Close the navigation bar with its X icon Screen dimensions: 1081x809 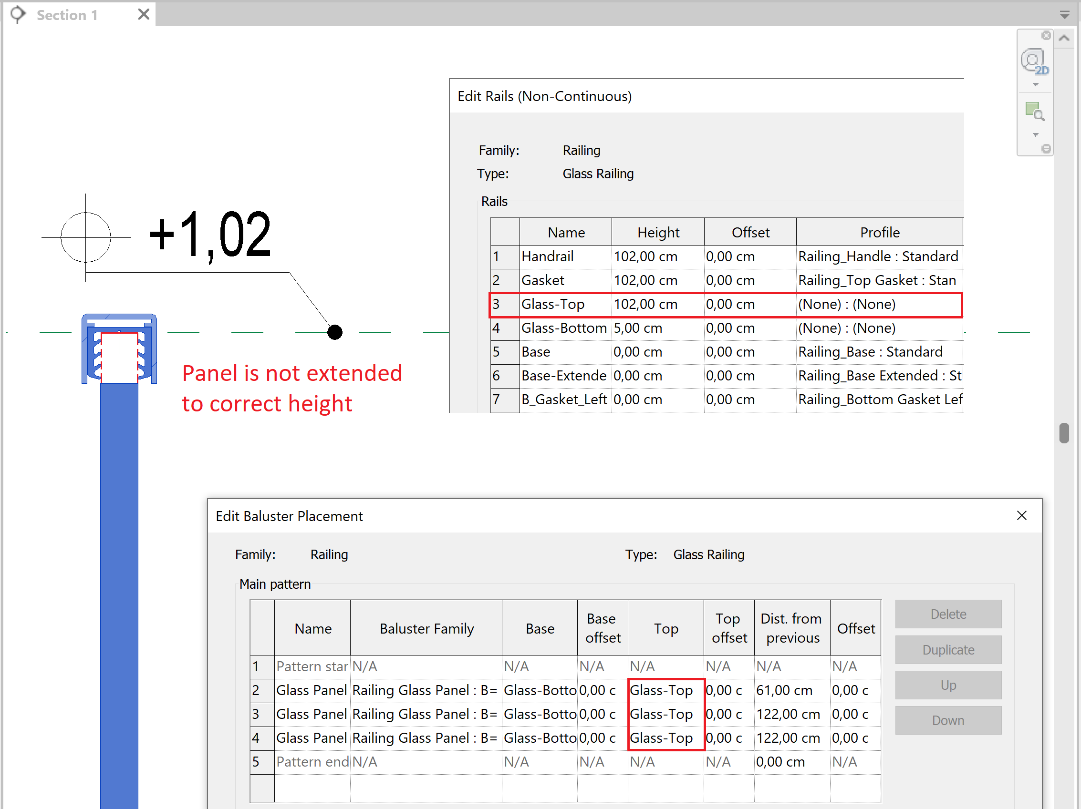pyautogui.click(x=1046, y=35)
